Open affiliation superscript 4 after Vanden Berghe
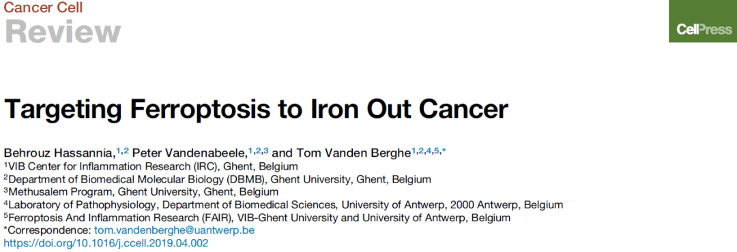This screenshot has height=252, width=737. [429, 151]
